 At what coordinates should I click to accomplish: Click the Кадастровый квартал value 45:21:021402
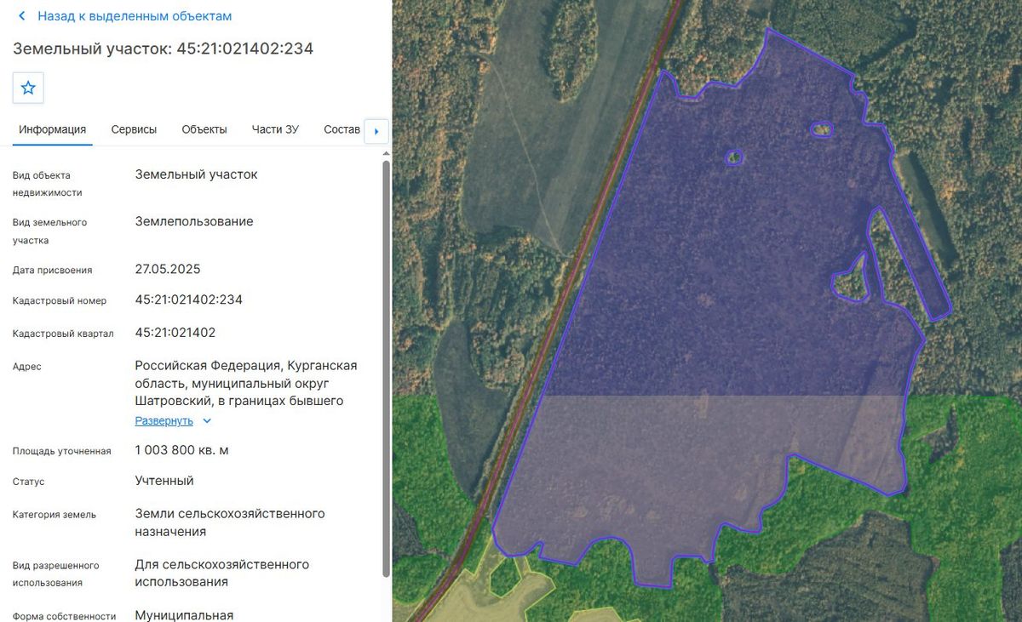coord(175,333)
